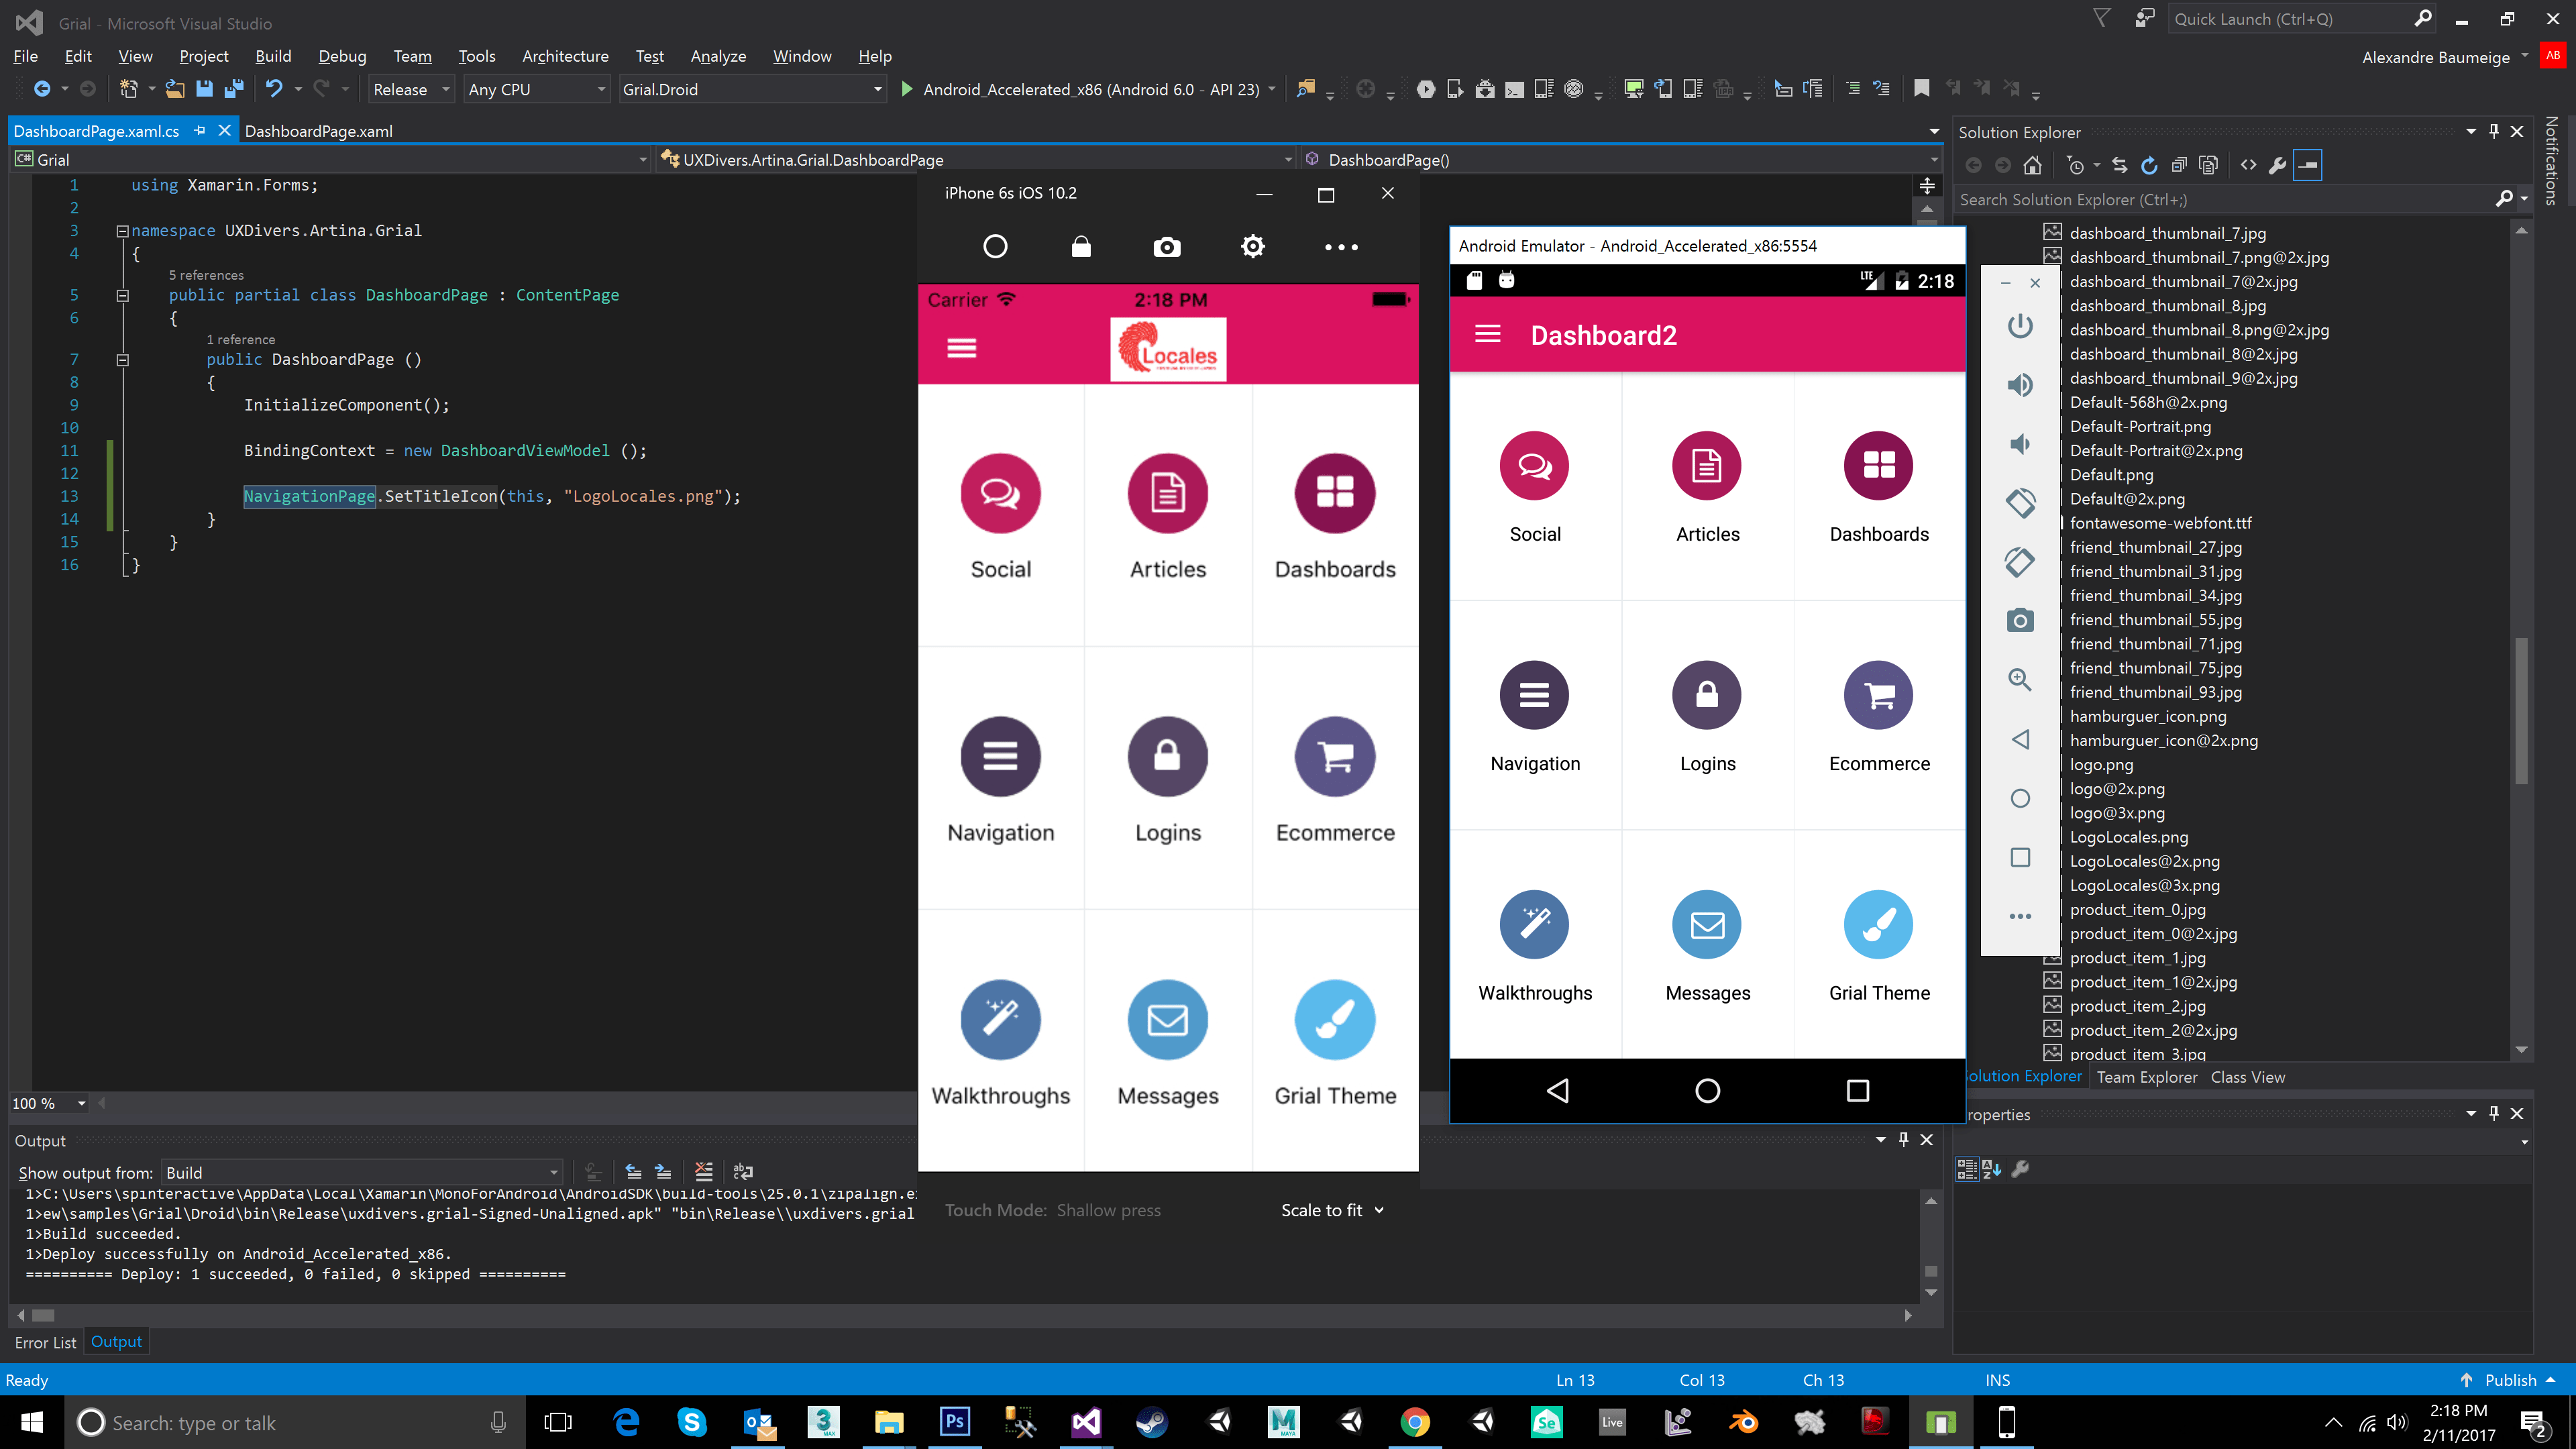Select the lock icon in the iPhone simulator
This screenshot has width=2576, height=1449.
(x=1080, y=246)
